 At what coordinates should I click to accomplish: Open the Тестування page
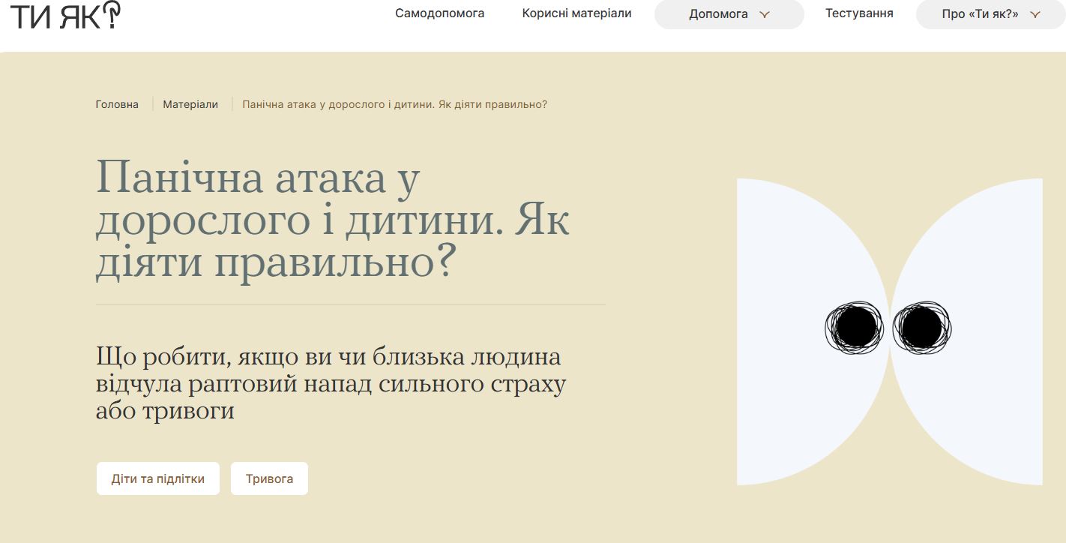(859, 13)
